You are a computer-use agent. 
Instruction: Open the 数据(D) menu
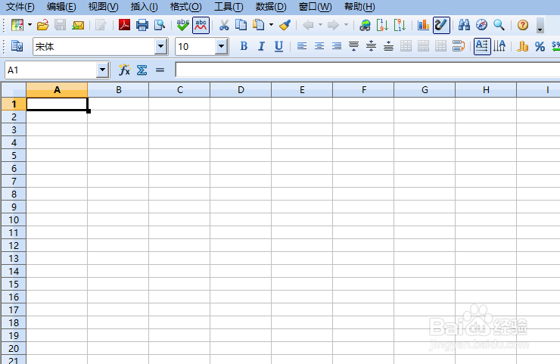271,7
